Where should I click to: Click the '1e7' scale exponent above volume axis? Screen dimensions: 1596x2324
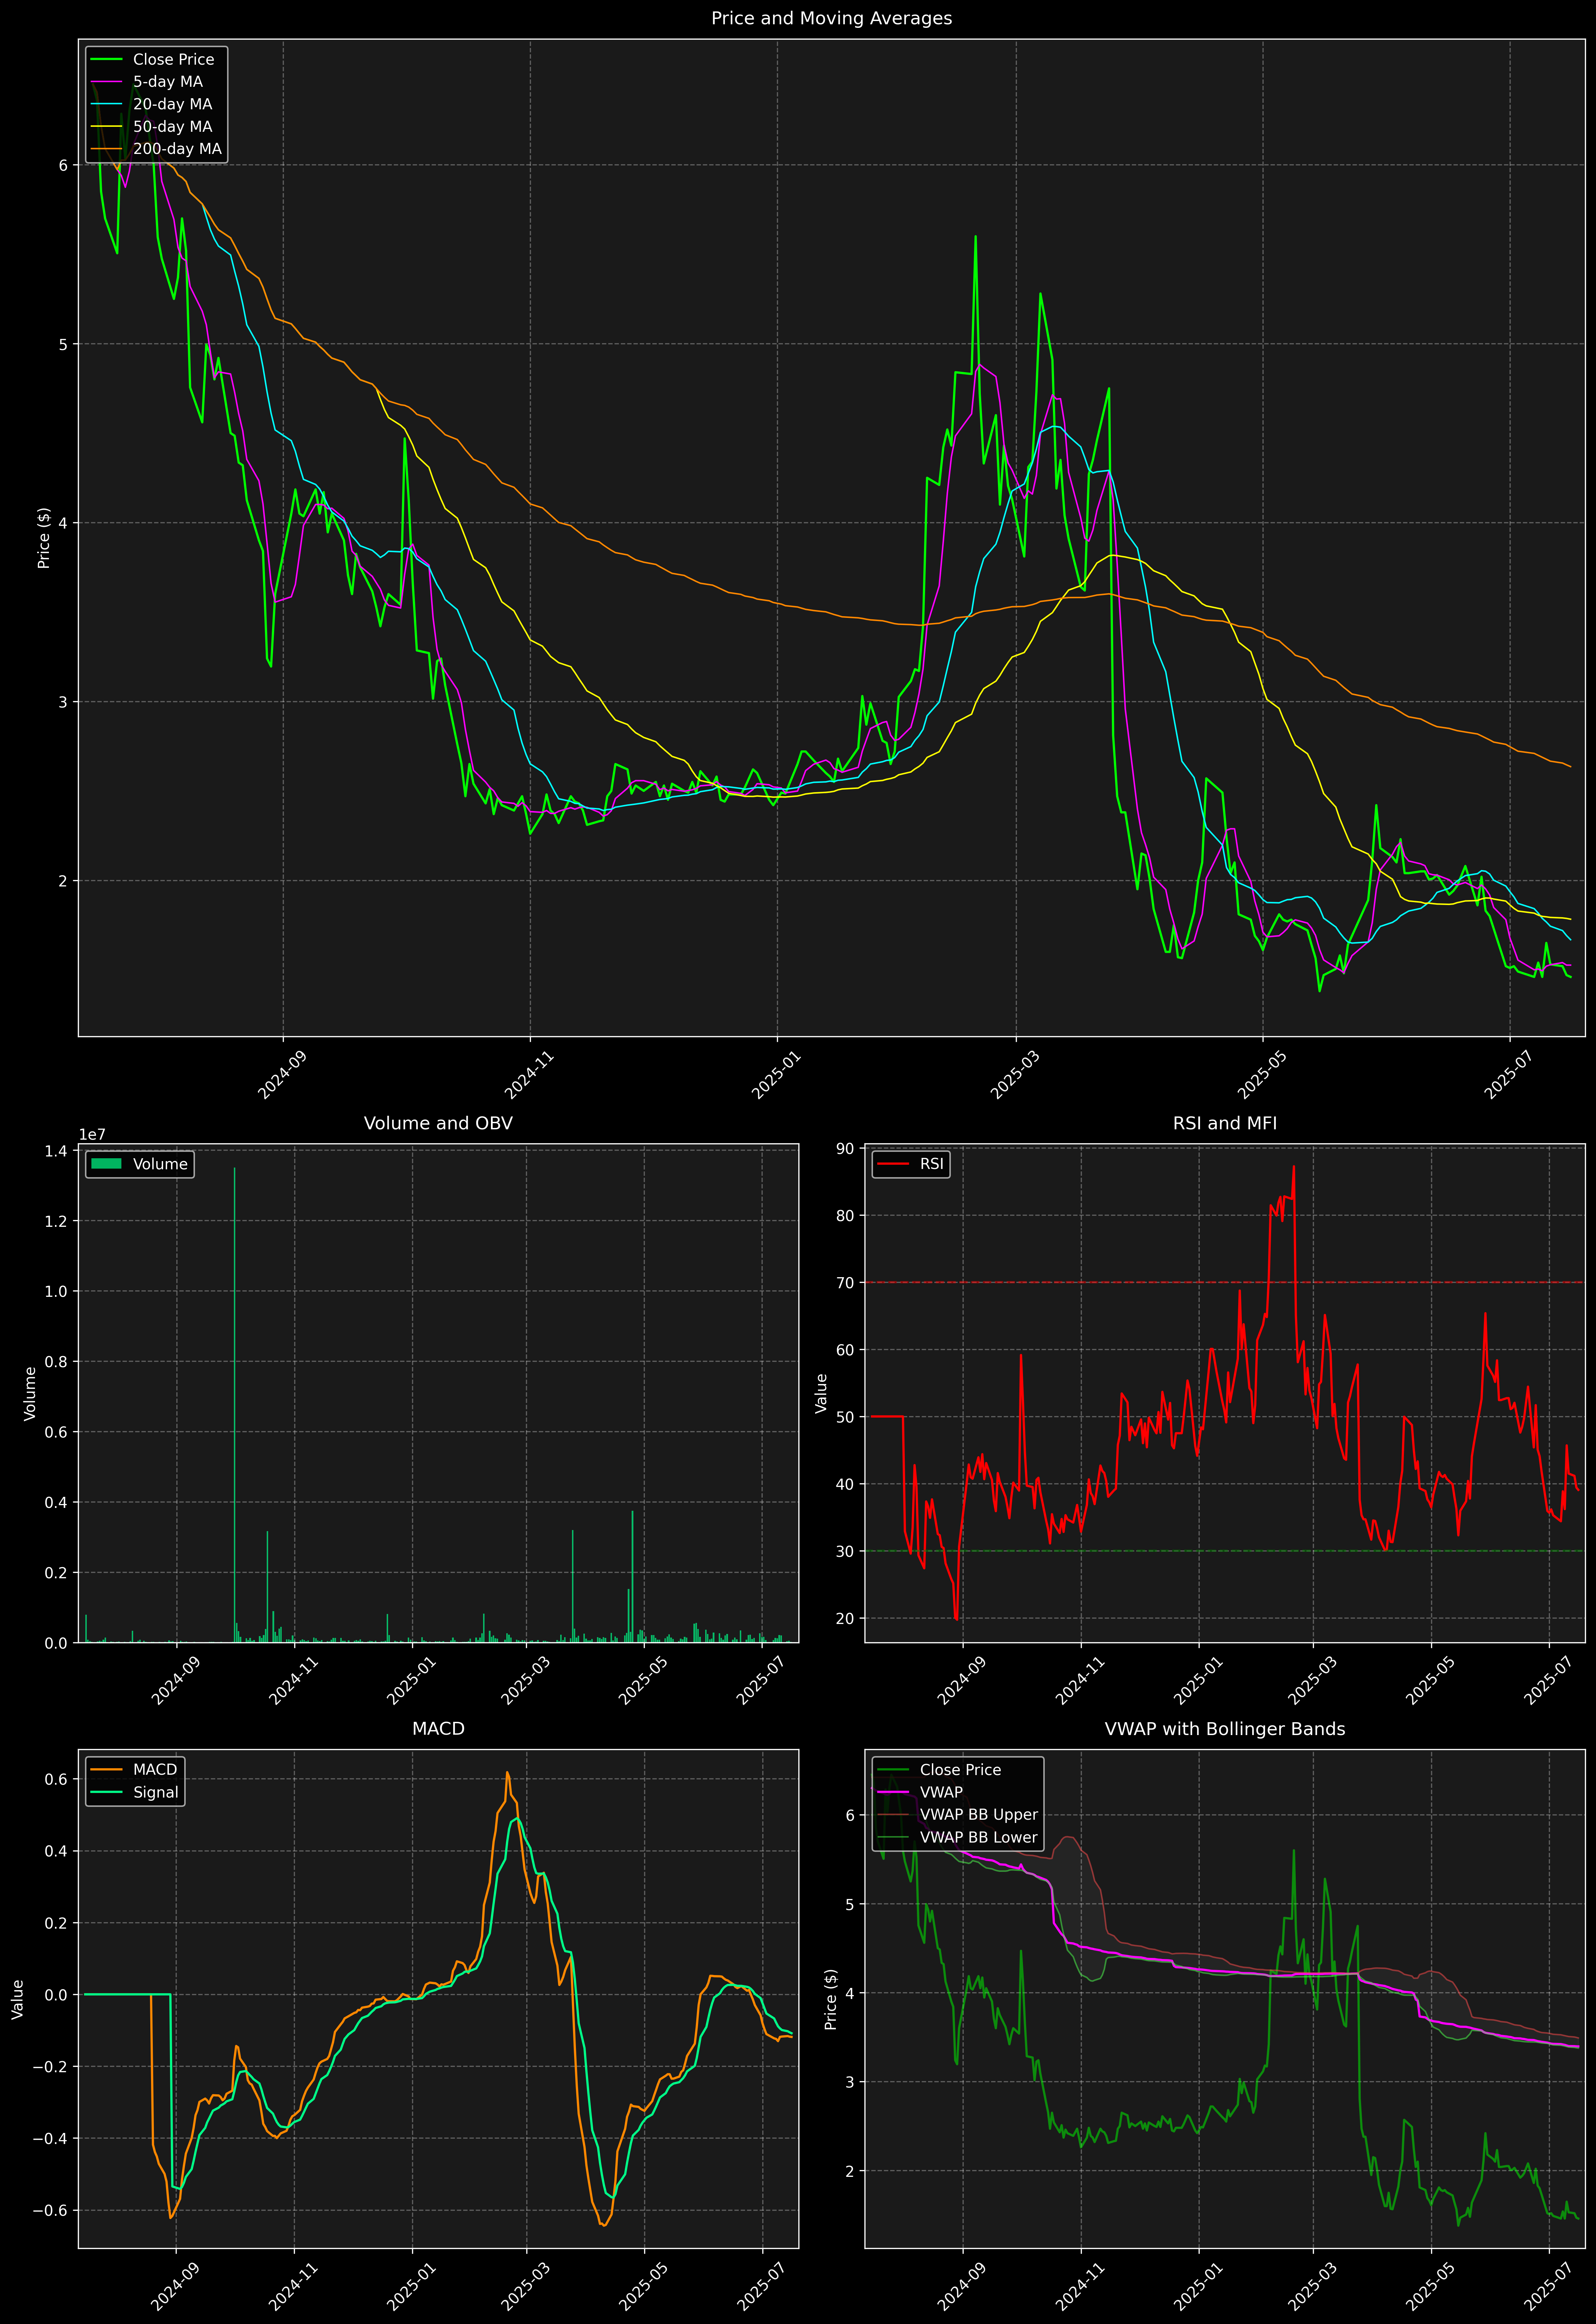tap(92, 1135)
